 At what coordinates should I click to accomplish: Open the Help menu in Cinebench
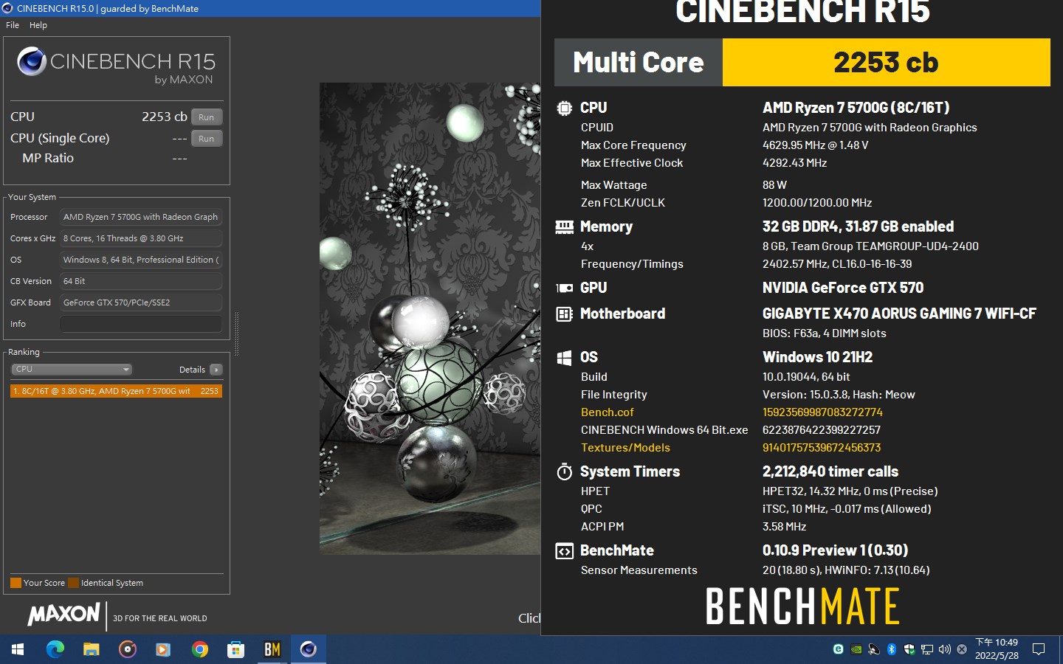pyautogui.click(x=38, y=25)
